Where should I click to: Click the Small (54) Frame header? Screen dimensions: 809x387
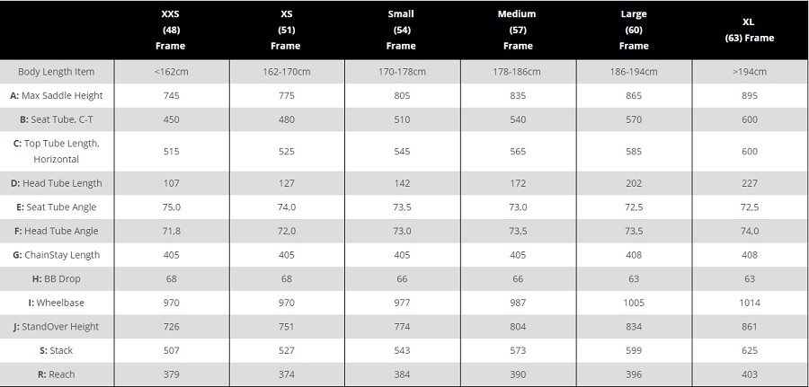click(x=401, y=30)
